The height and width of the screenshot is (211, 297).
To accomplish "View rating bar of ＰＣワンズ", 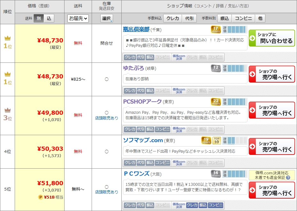I will pos(235,174).
